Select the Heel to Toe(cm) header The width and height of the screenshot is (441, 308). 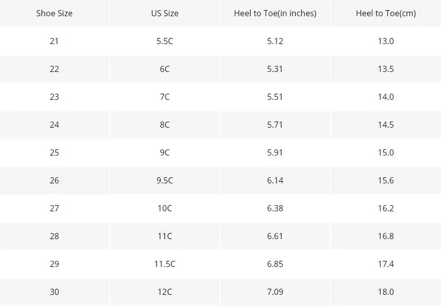pos(386,13)
